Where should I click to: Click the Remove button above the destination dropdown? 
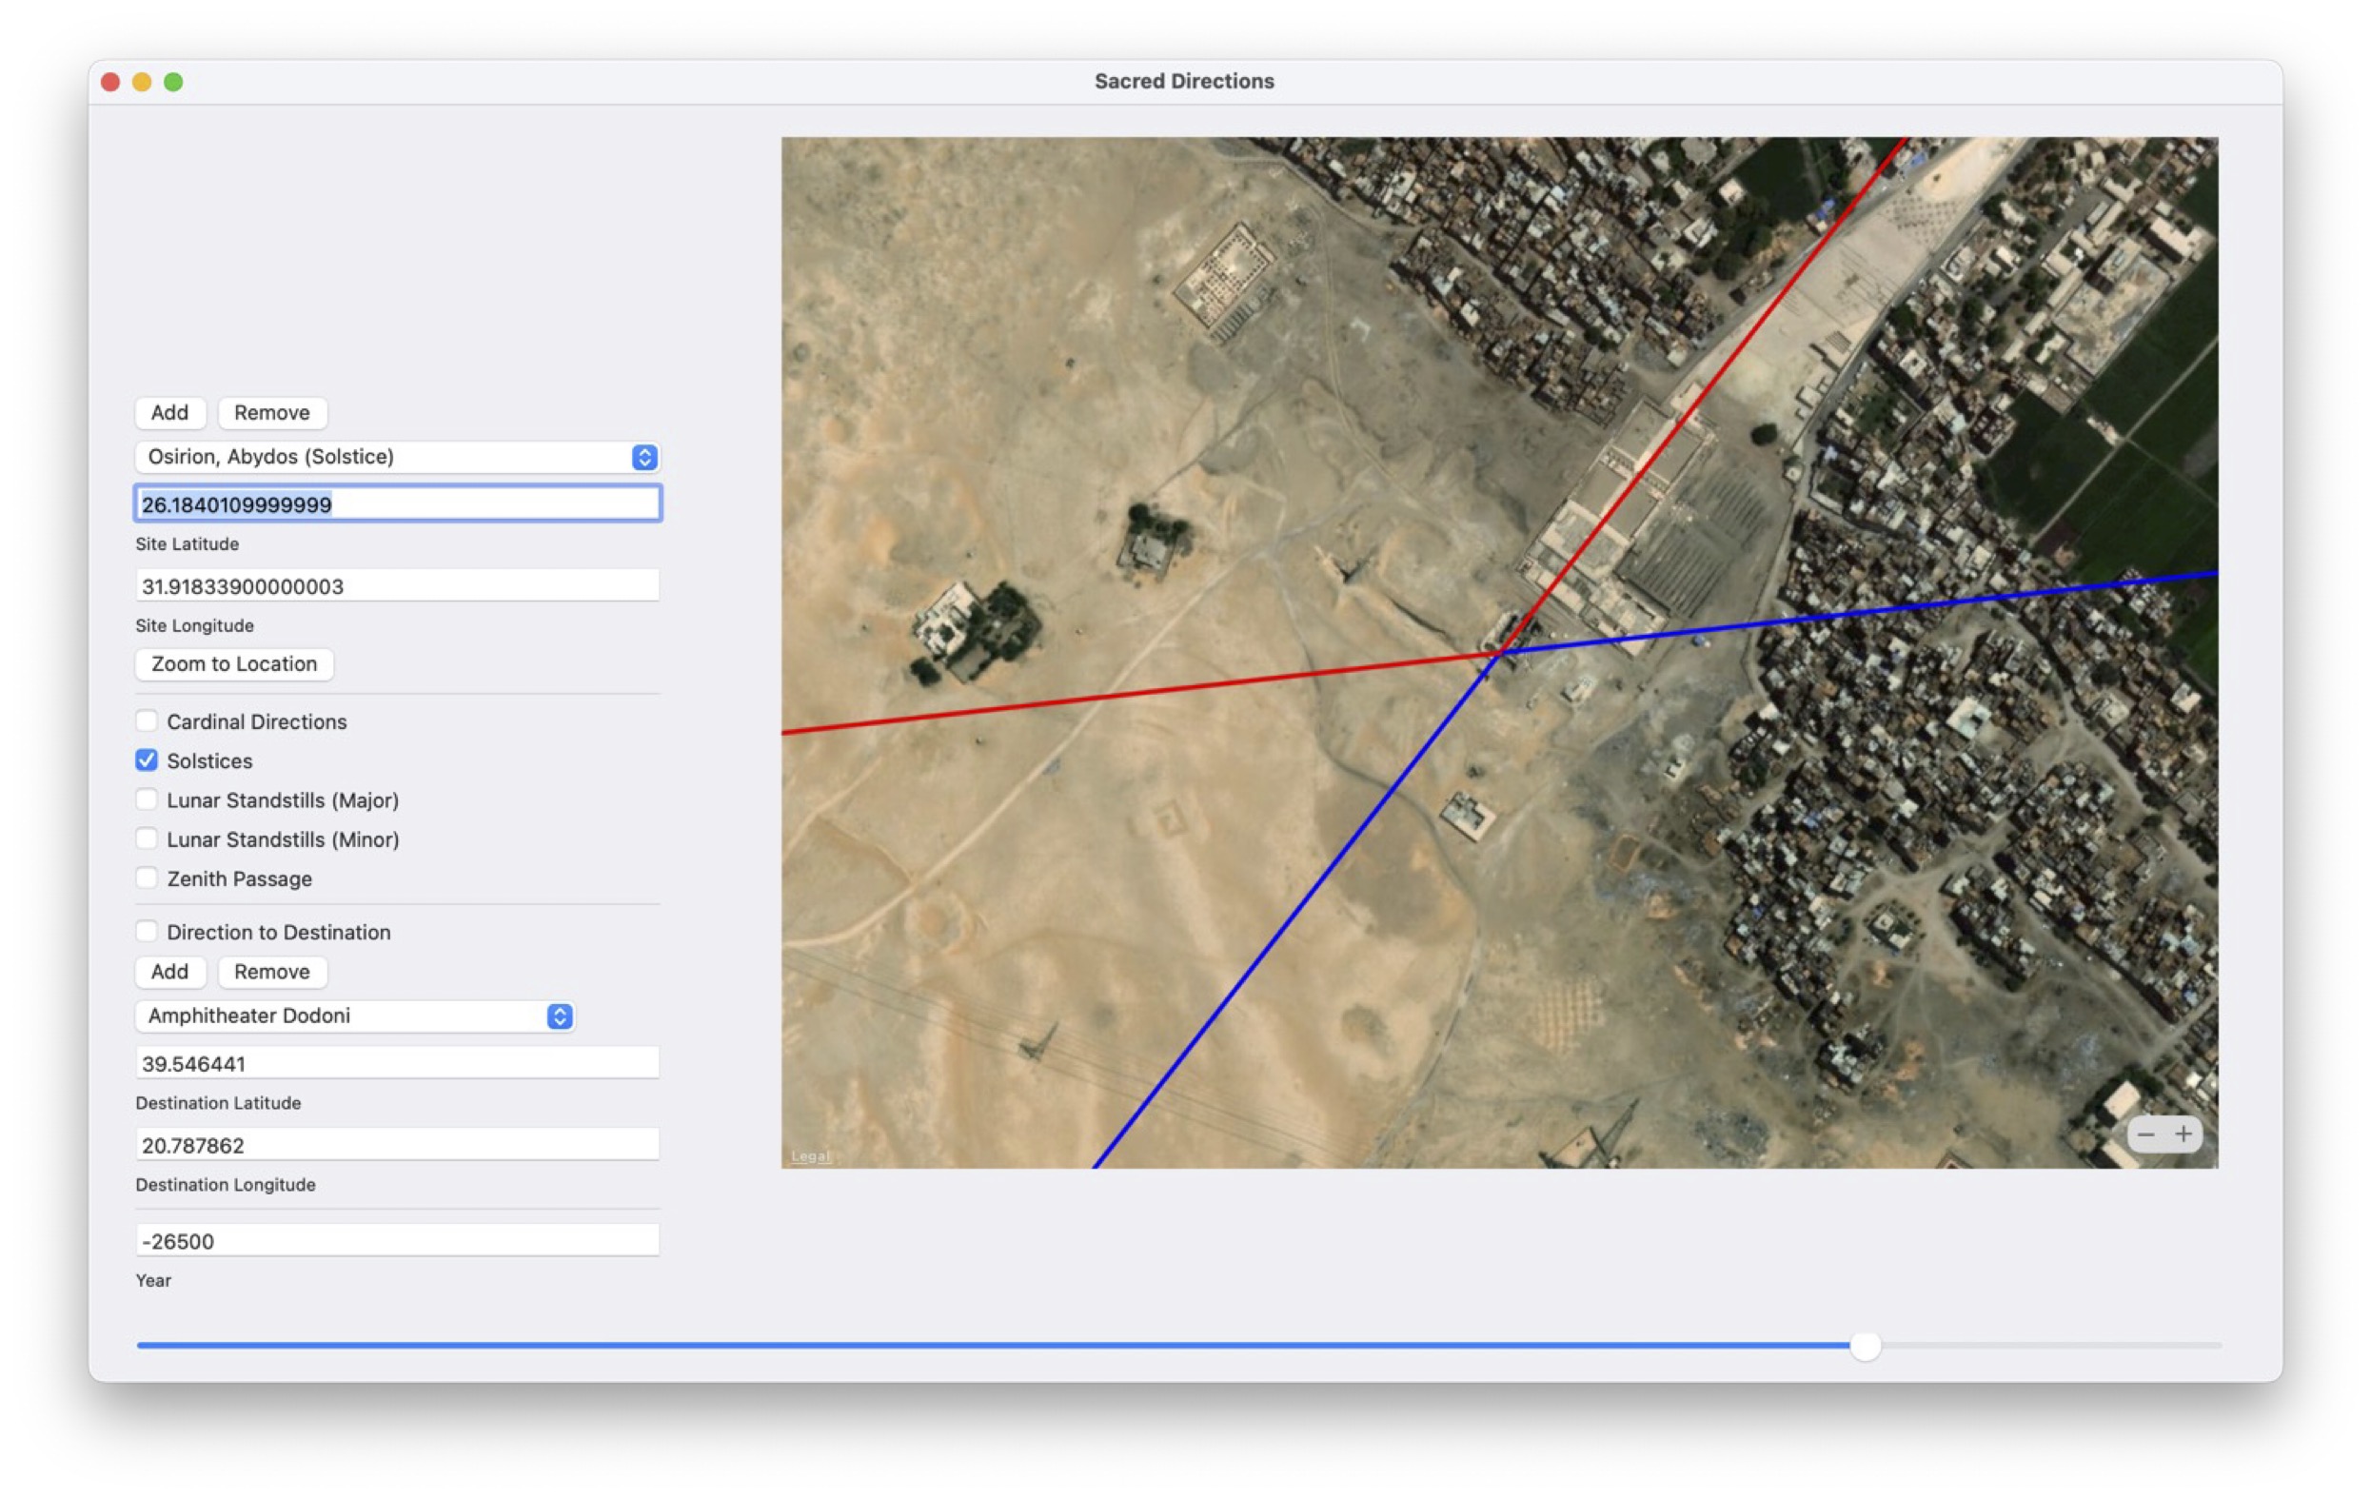272,972
